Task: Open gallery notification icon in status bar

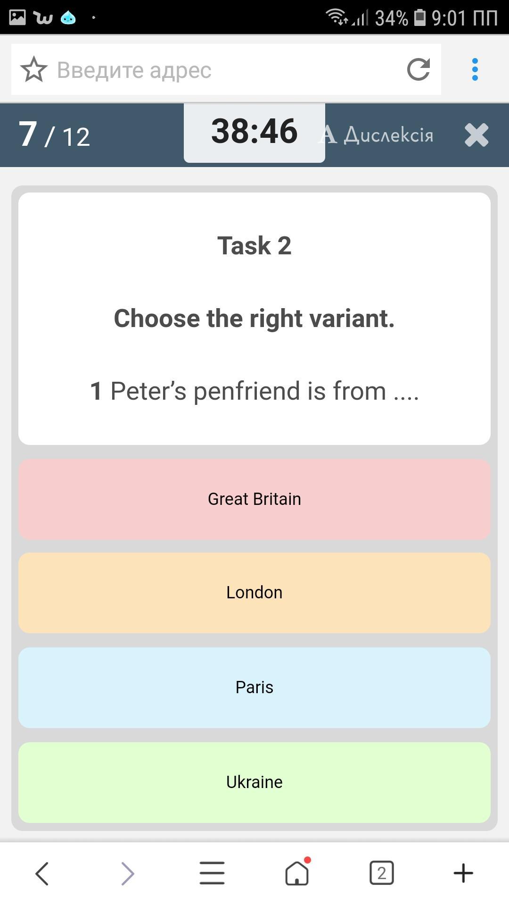Action: tap(17, 17)
